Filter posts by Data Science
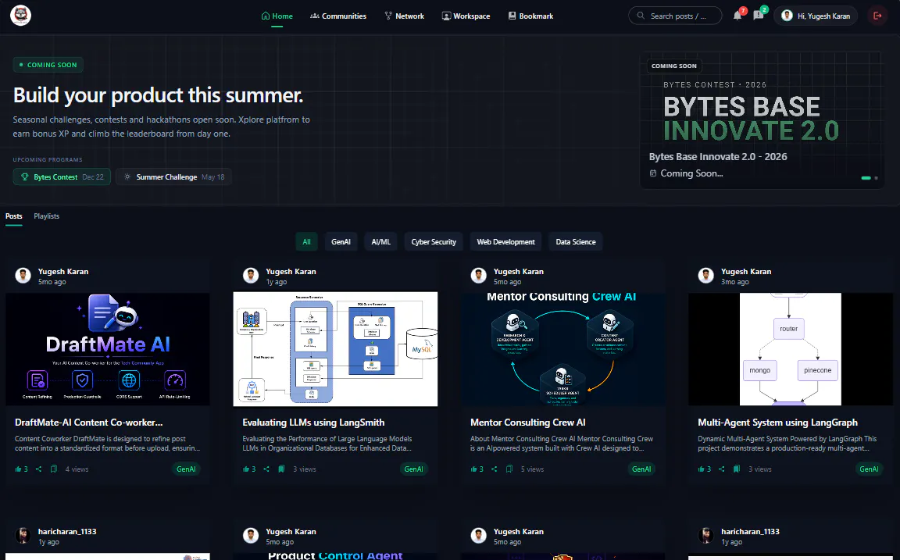The width and height of the screenshot is (900, 560). (x=576, y=242)
